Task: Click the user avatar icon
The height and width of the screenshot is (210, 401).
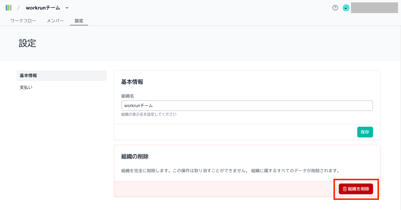Action: tap(346, 8)
